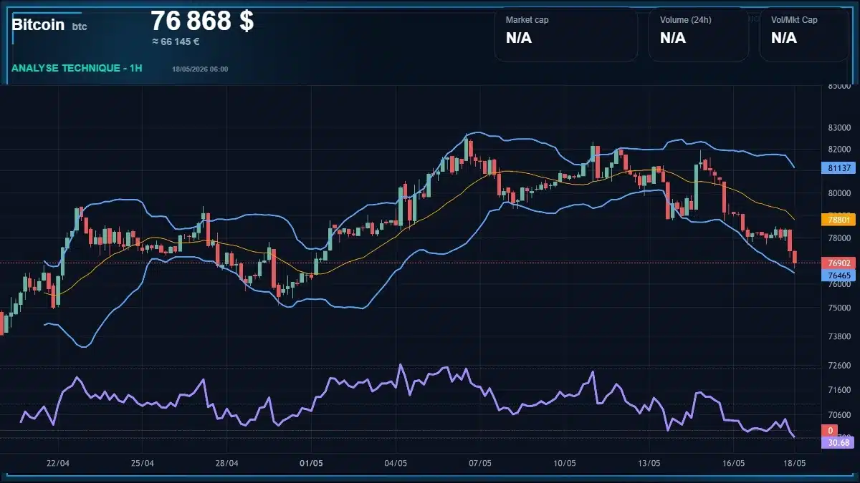Click the 82000 price axis label

tap(838, 150)
